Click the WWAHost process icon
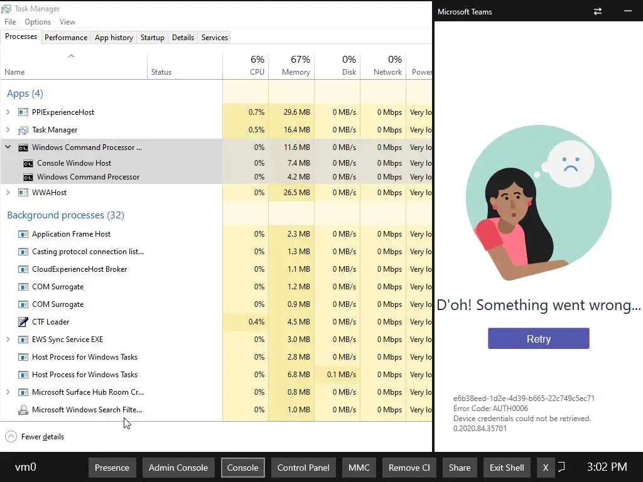Image resolution: width=643 pixels, height=482 pixels. click(23, 193)
